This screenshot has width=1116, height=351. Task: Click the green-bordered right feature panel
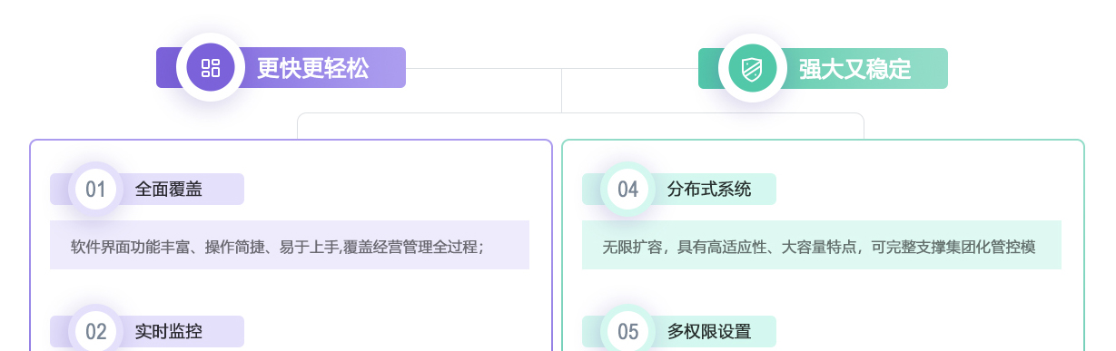823,245
